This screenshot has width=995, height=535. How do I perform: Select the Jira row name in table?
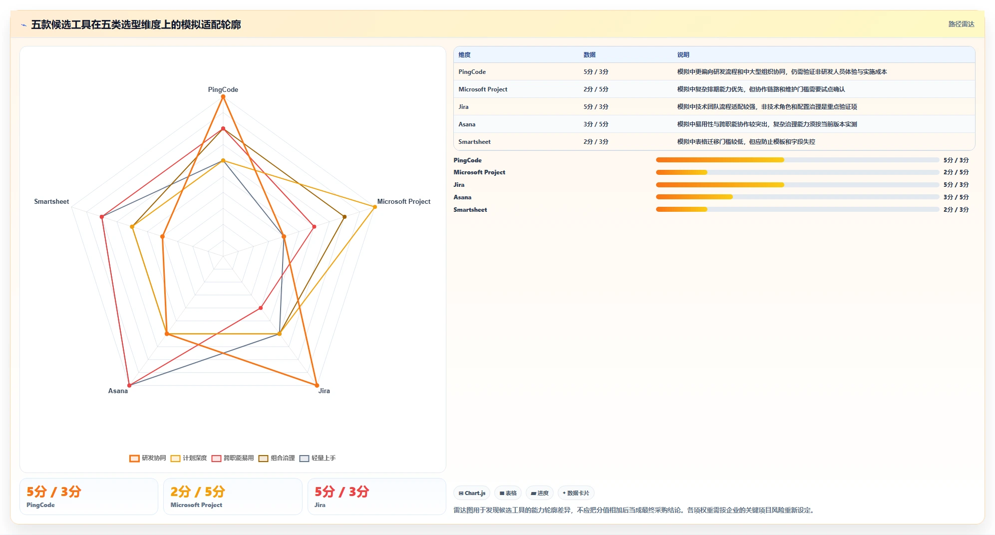(463, 107)
